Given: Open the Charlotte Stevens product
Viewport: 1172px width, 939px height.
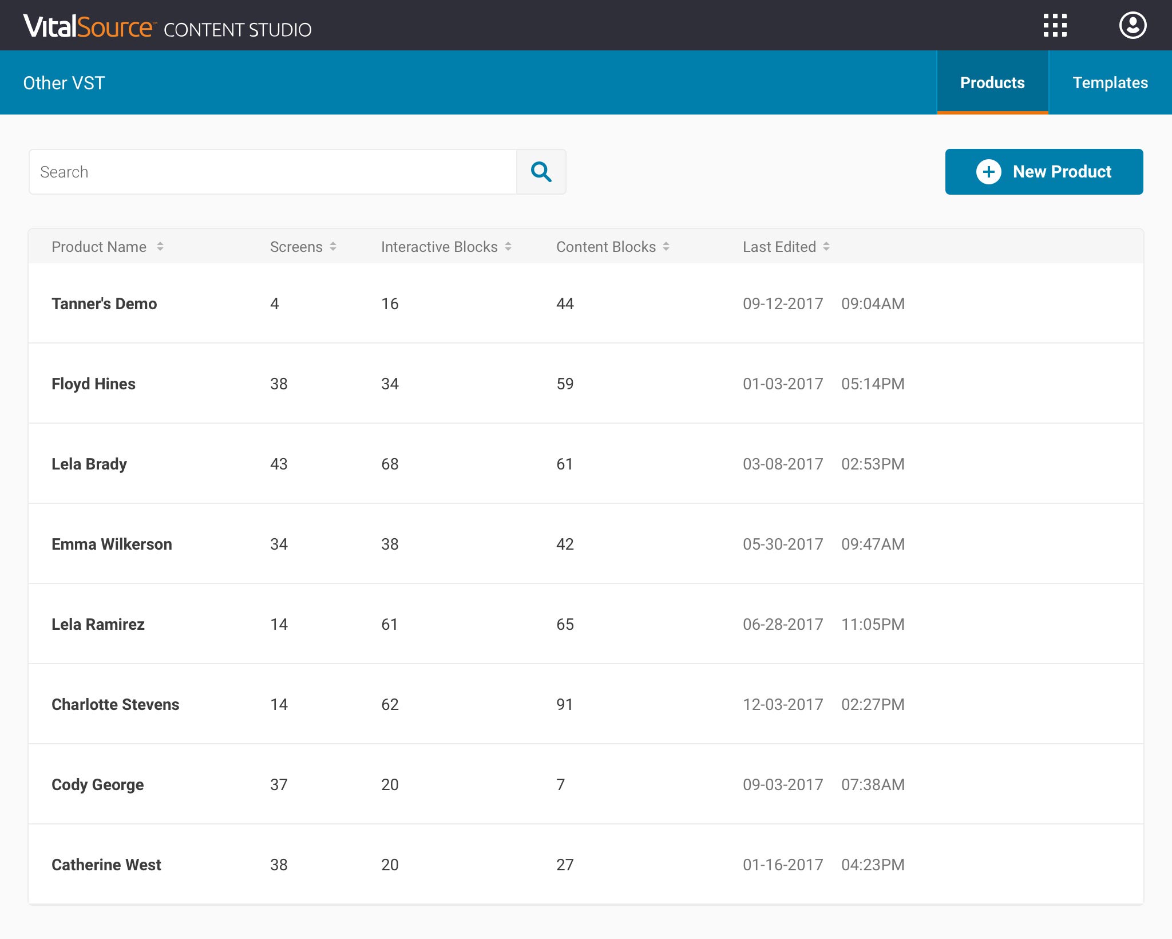Looking at the screenshot, I should [x=116, y=704].
